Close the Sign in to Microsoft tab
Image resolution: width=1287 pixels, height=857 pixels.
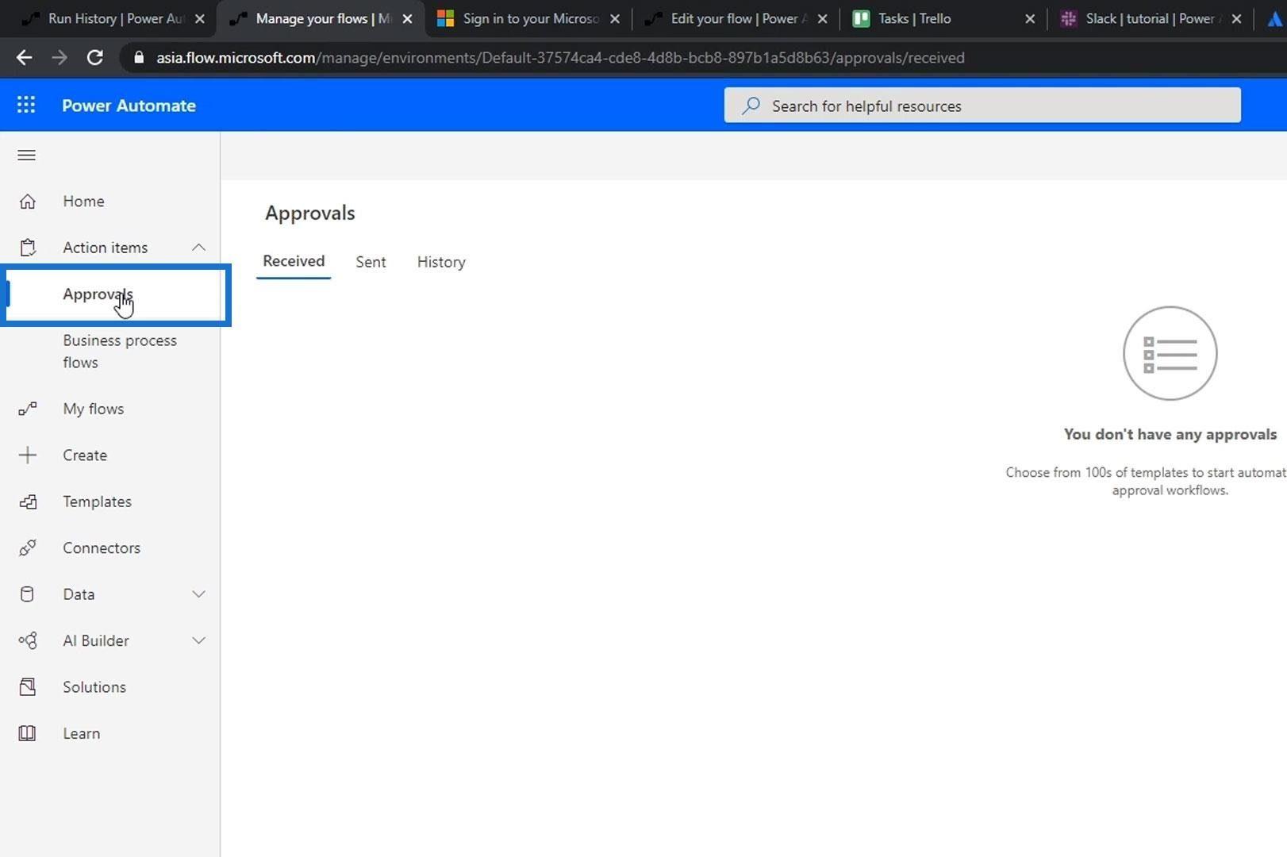click(x=615, y=18)
